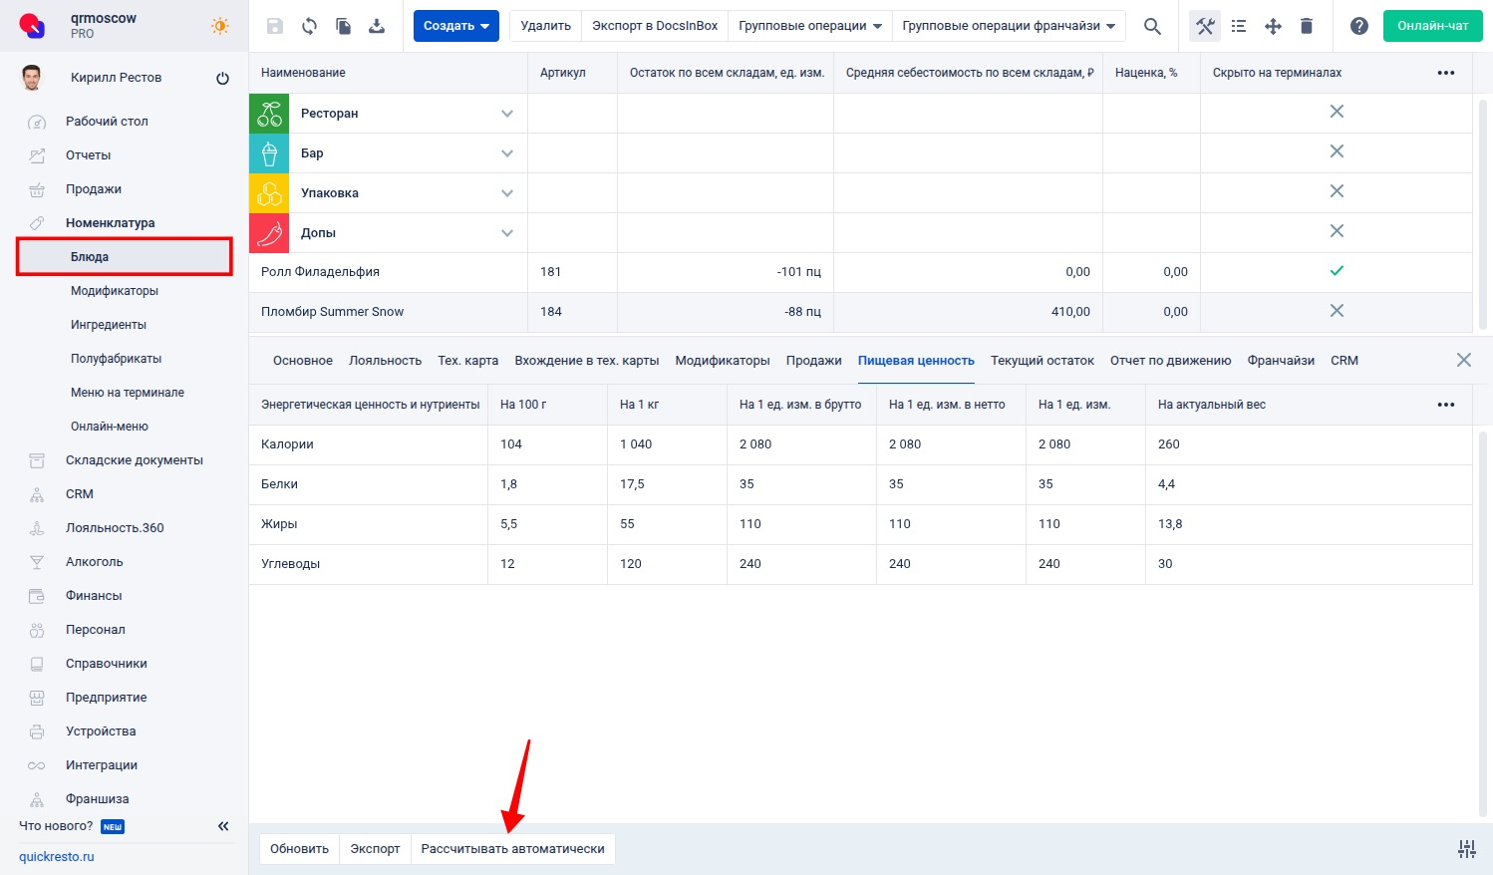Open the Создать dropdown button

coord(456,26)
